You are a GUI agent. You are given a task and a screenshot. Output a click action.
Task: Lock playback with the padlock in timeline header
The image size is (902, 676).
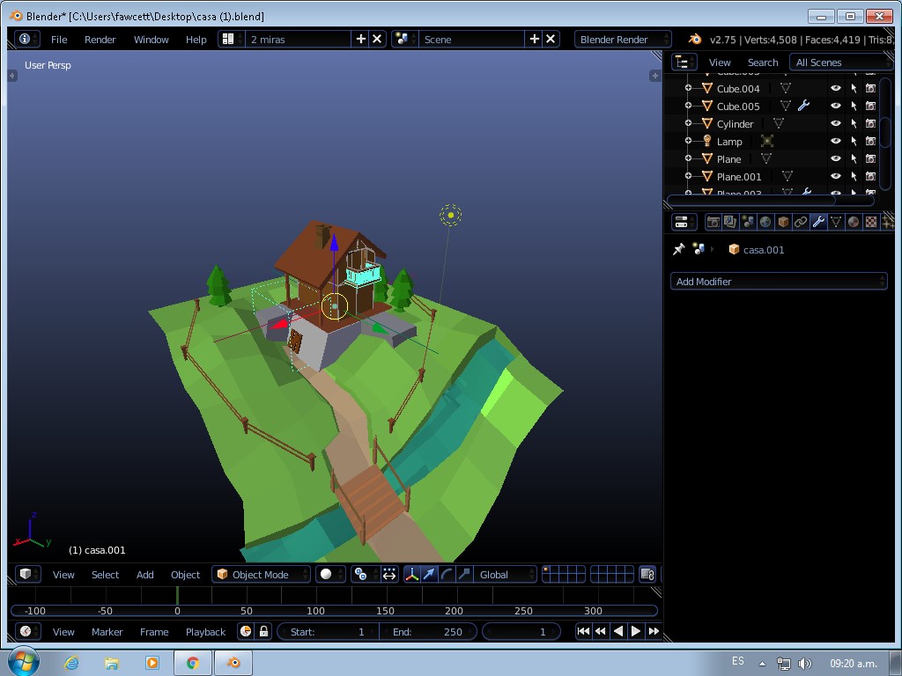tap(264, 631)
